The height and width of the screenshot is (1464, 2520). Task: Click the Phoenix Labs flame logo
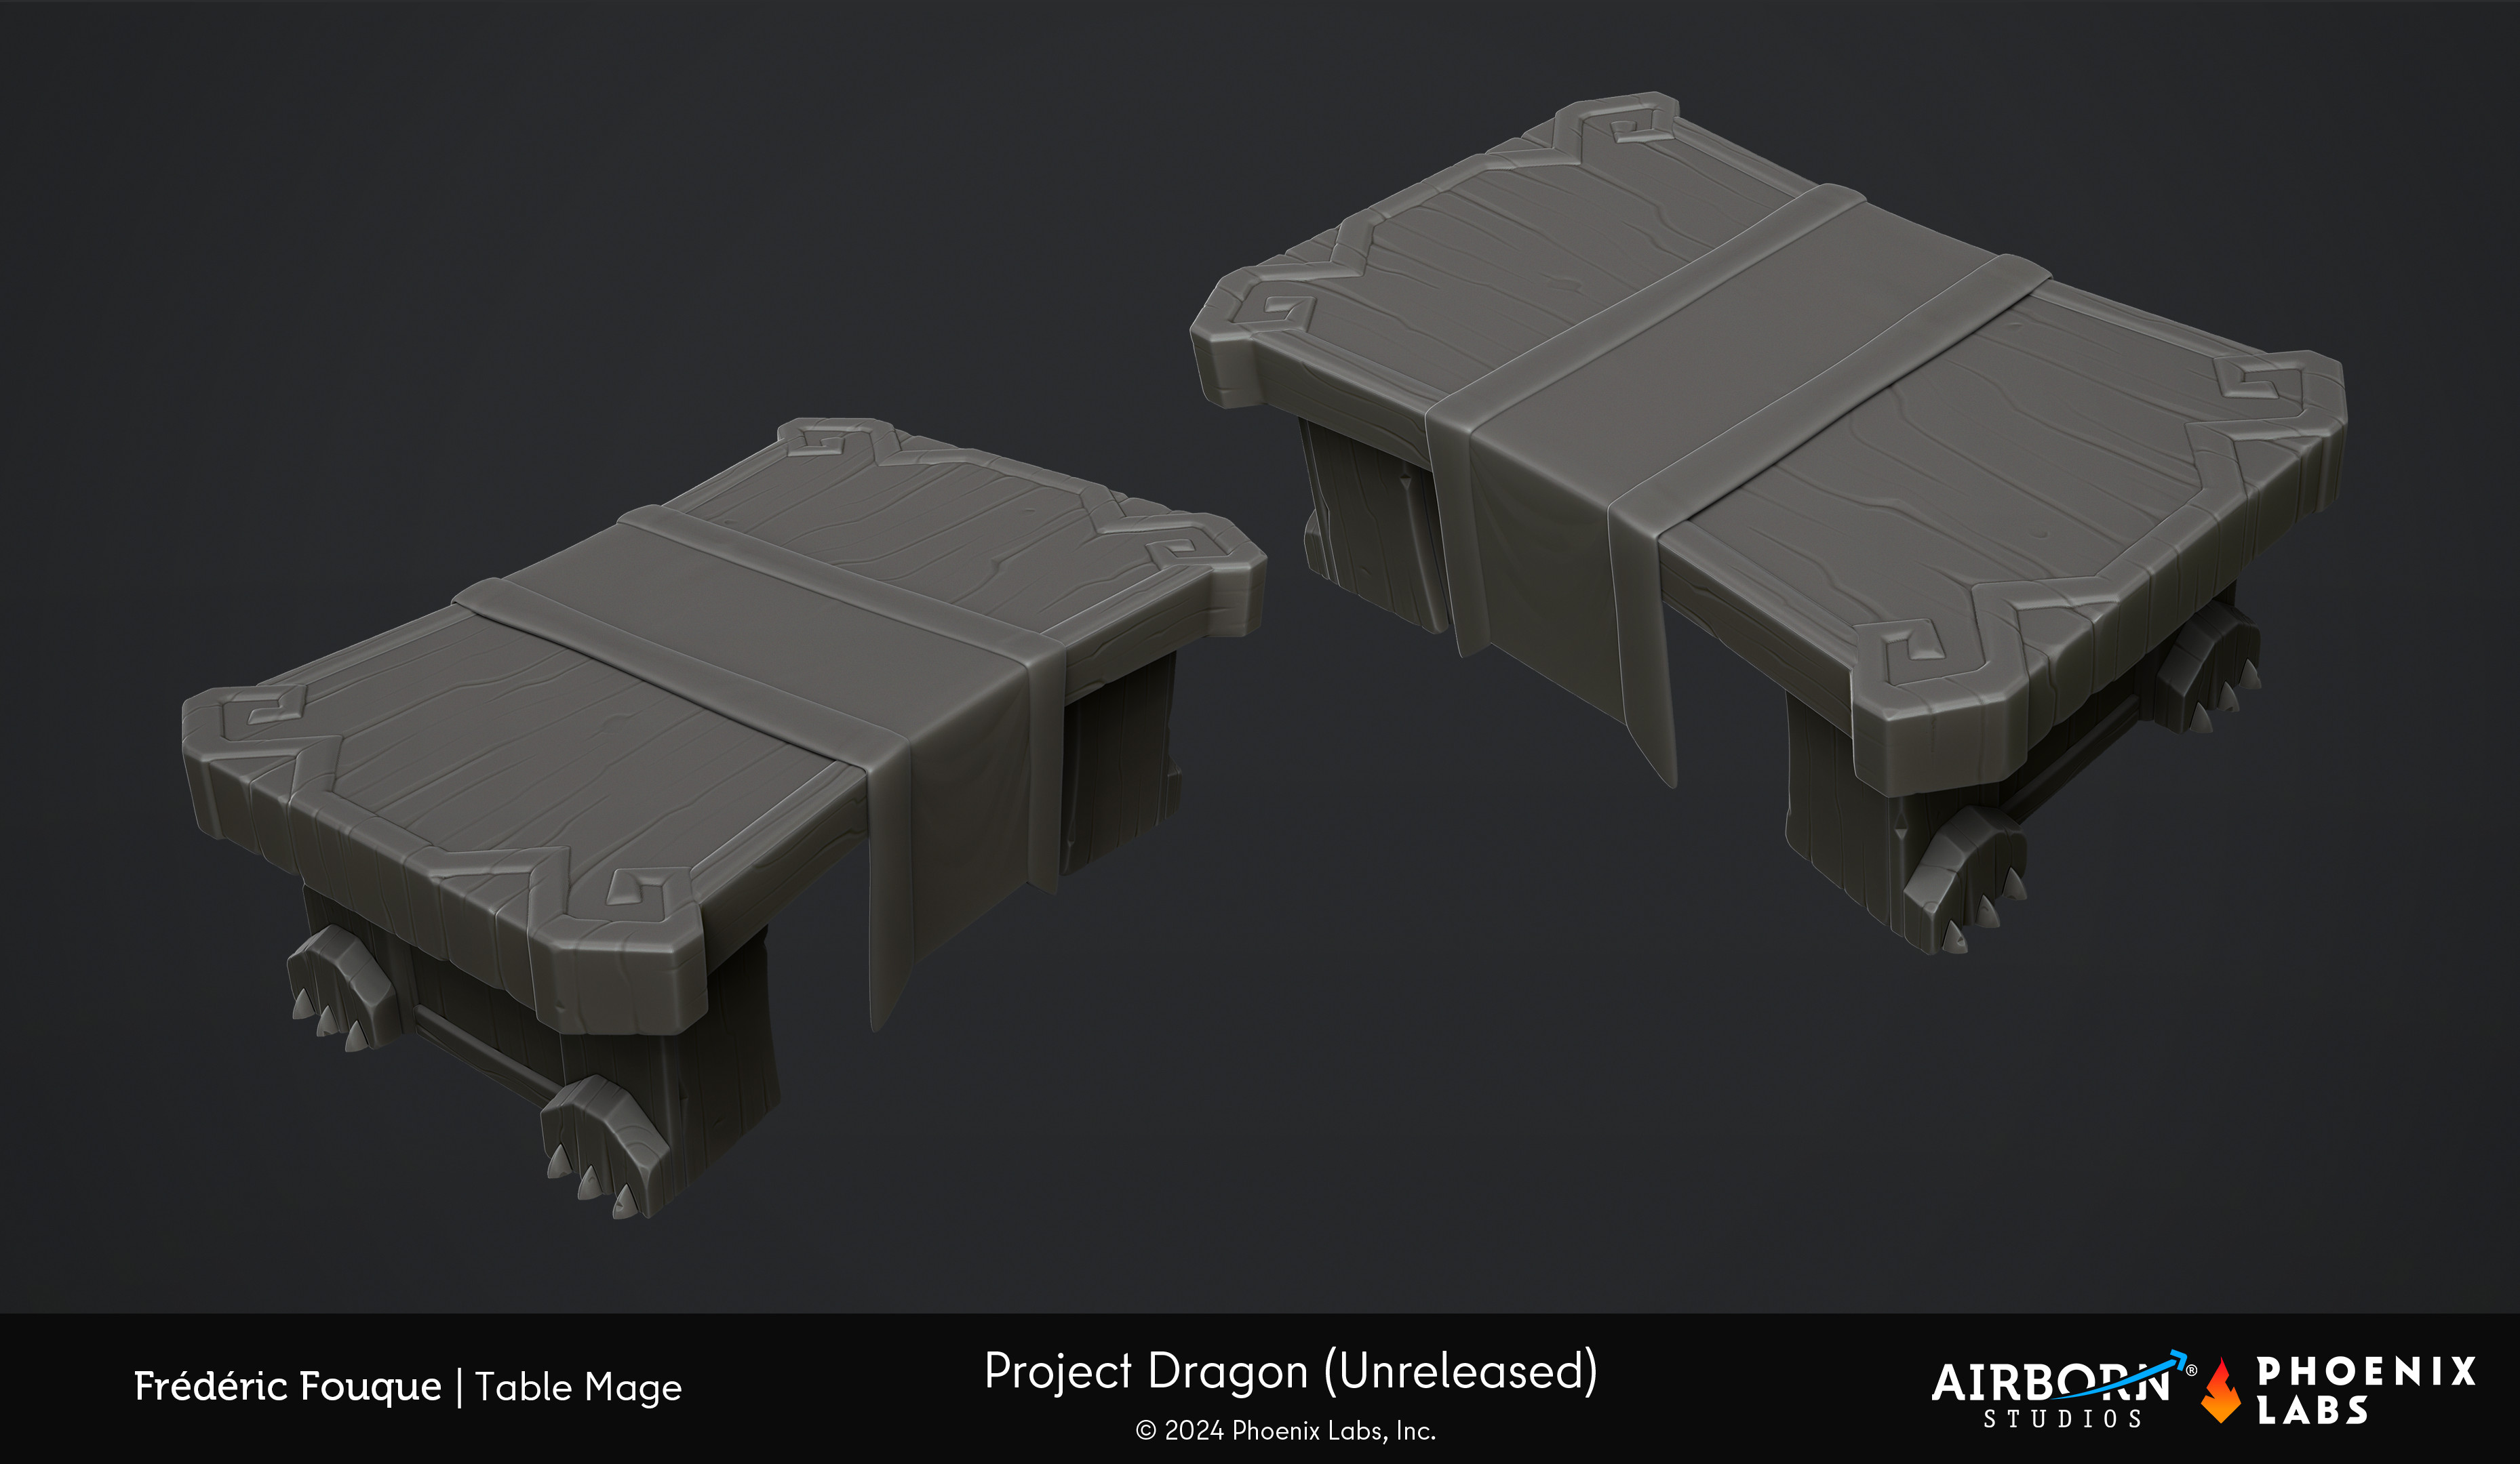point(2221,1390)
